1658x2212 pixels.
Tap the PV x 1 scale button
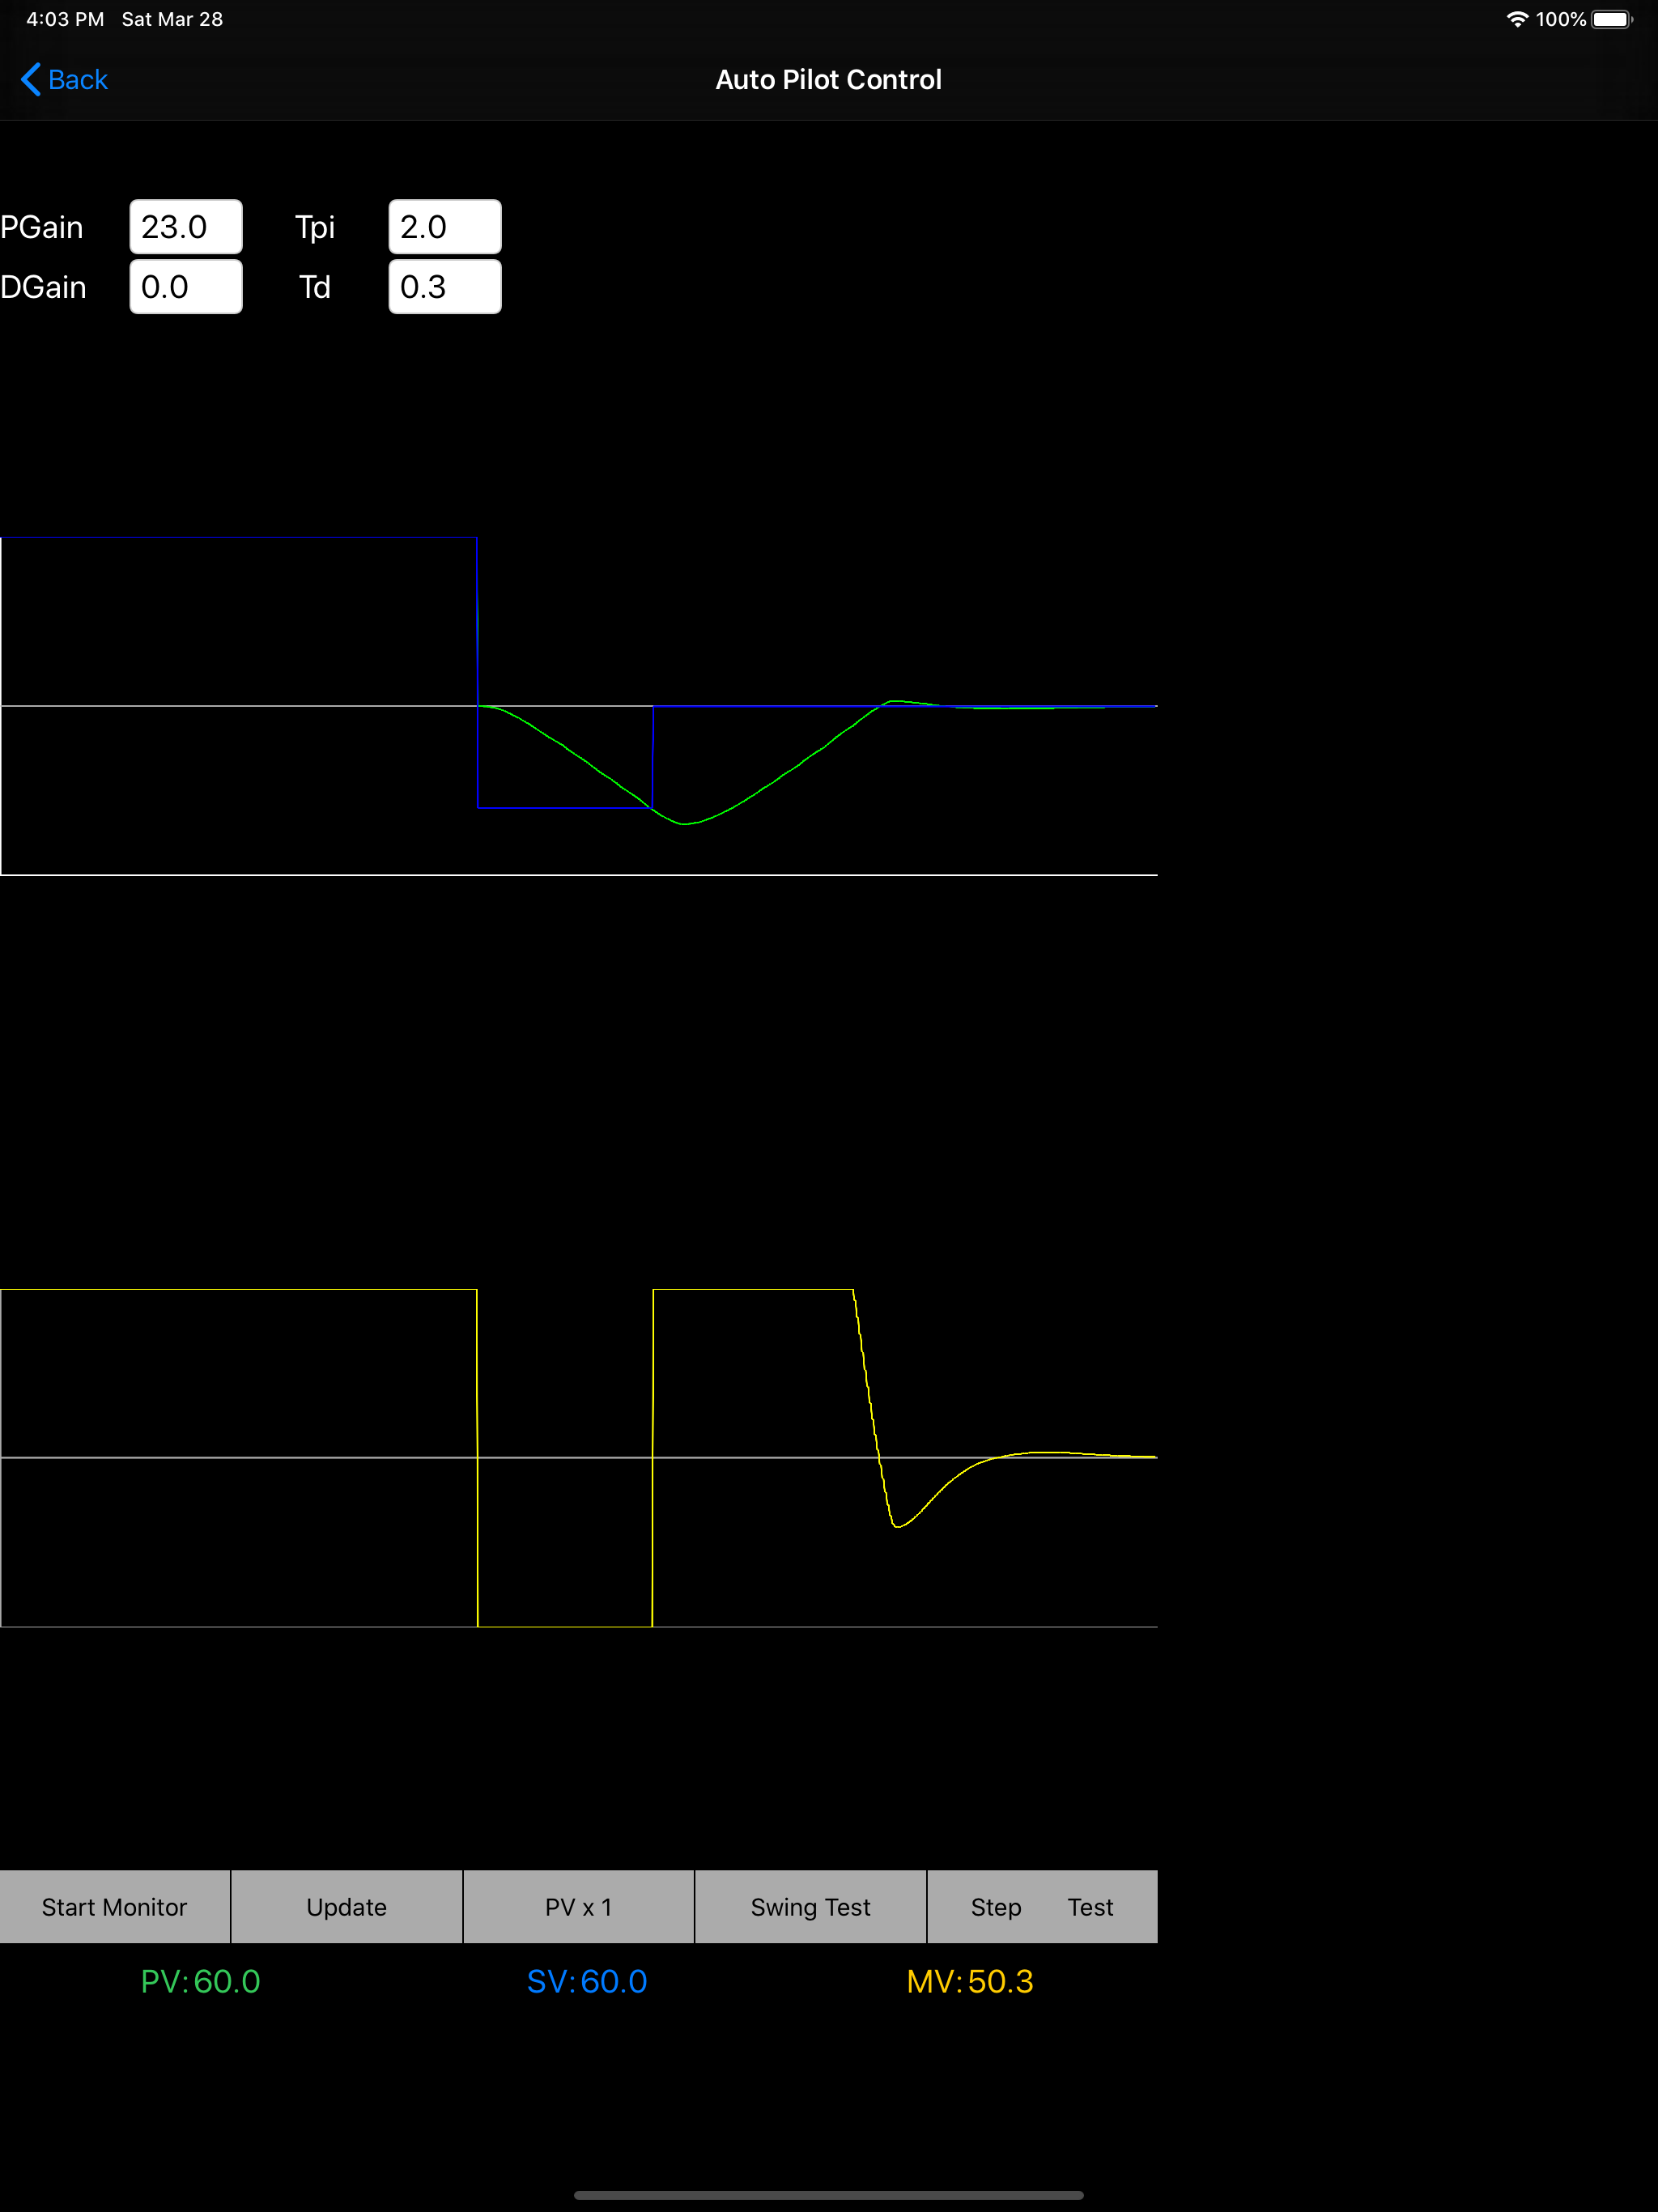tap(578, 1906)
